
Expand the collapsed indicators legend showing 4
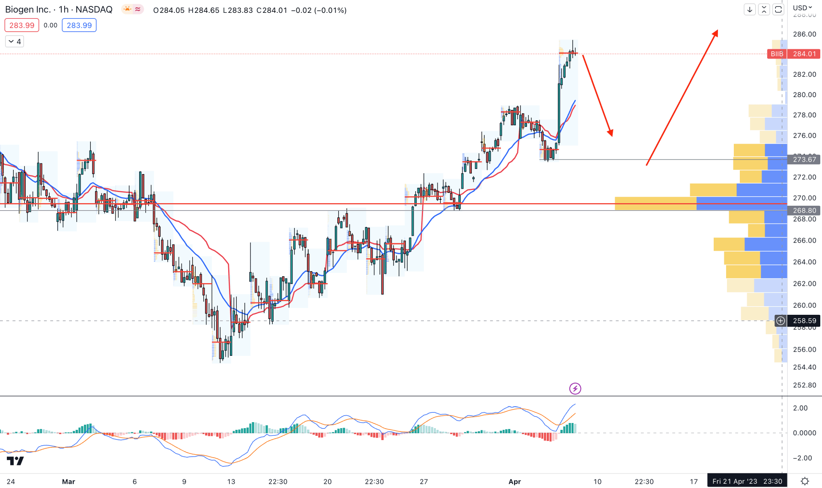click(15, 41)
